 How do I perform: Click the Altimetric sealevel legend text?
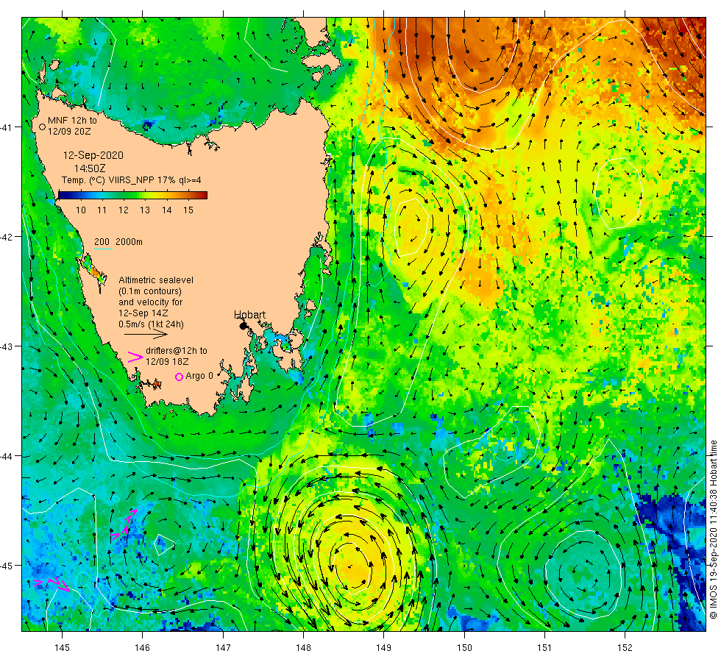(x=156, y=280)
